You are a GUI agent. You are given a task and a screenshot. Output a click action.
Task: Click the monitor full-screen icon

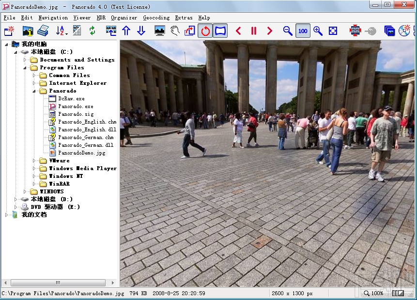(x=159, y=31)
